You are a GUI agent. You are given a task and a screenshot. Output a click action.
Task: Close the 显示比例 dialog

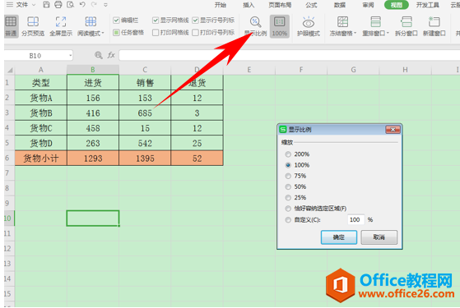click(x=393, y=130)
